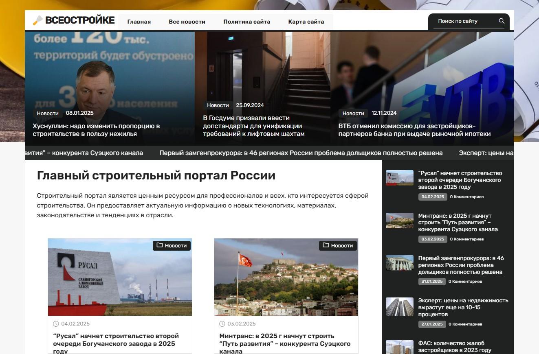Screen dimensions: 539x354
Task: Open the Русал plant card image
Action: point(120,277)
